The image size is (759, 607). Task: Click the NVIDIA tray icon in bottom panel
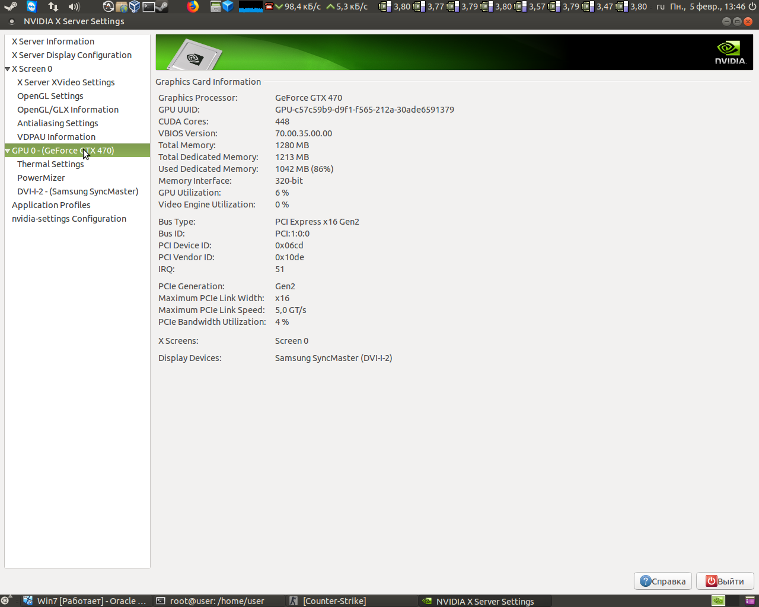coord(718,600)
